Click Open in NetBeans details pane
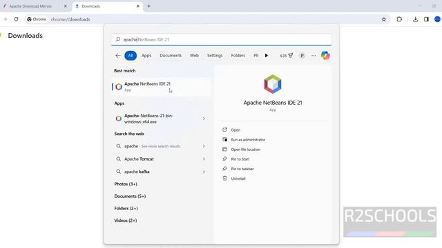Viewport: 442px width, 248px height. click(x=236, y=130)
